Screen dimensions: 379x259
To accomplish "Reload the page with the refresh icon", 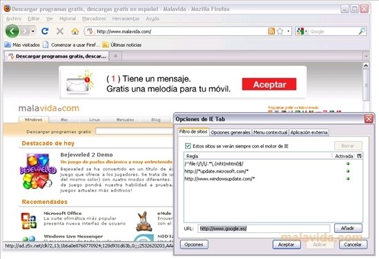I will pos(45,31).
